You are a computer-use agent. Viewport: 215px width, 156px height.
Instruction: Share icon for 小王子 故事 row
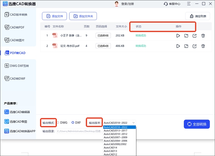click(x=195, y=36)
